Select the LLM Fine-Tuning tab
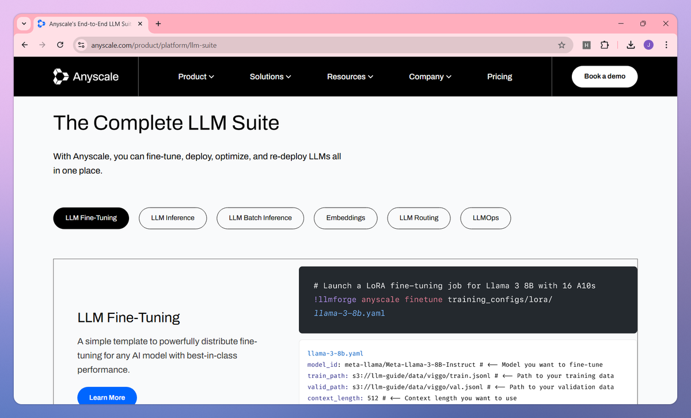691x418 pixels. click(91, 218)
